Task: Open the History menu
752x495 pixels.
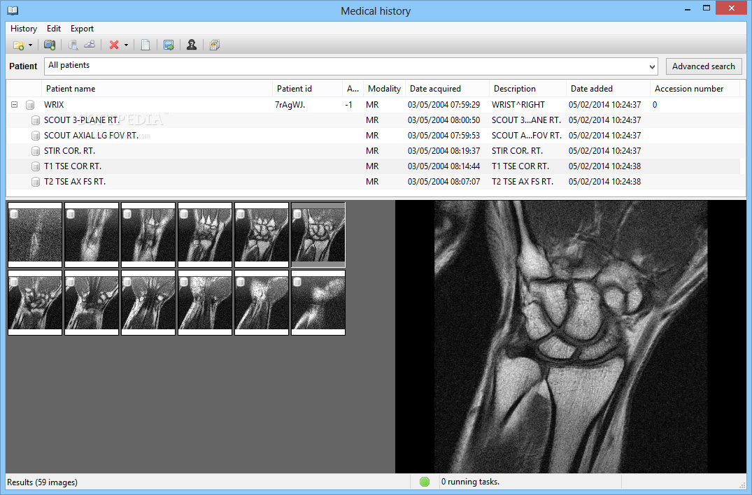Action: (x=24, y=29)
